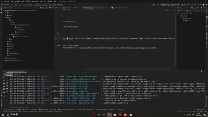The image size is (208, 117).
Task: Click the Windows taskbar search icon
Action: tap(8, 115)
